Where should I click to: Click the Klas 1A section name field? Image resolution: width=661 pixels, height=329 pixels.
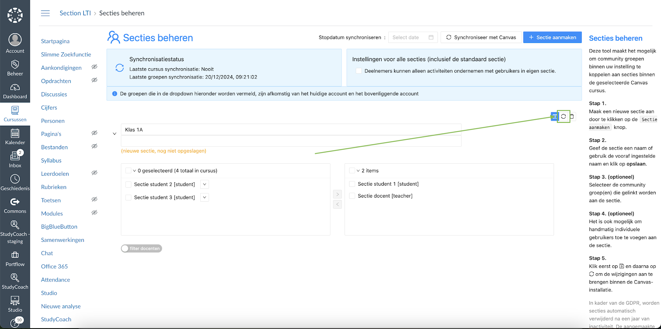(291, 129)
